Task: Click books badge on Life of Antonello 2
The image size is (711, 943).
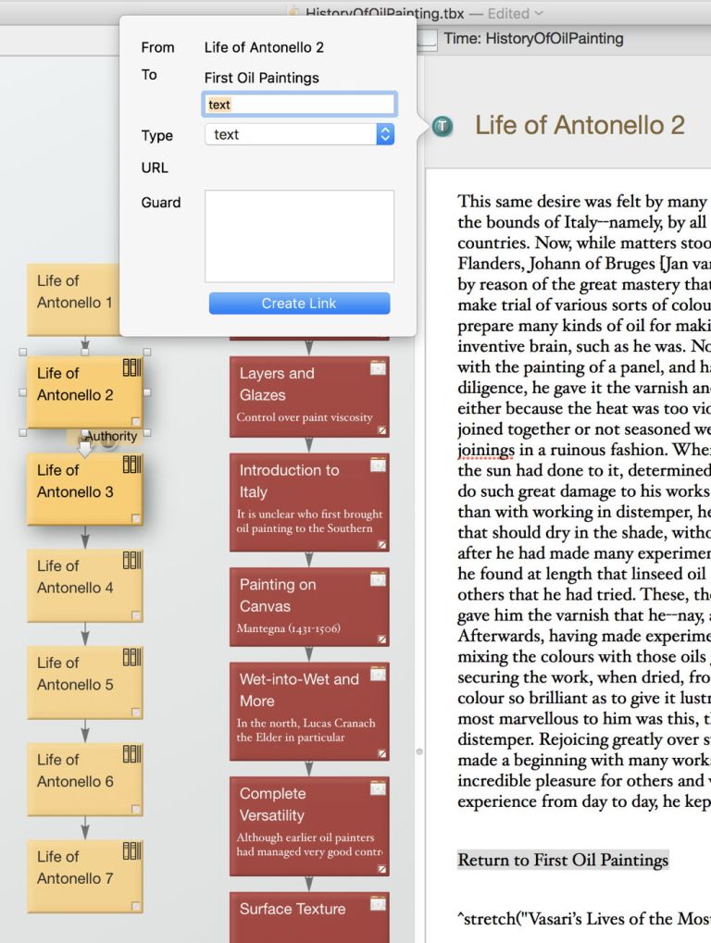Action: coord(131,367)
